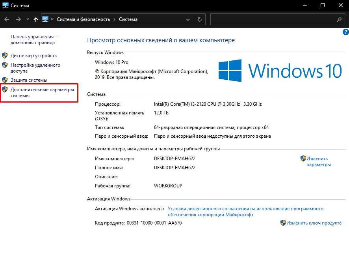This screenshot has width=349, height=260.
Task: Open Дополнительные параметры системы
Action: [x=42, y=92]
